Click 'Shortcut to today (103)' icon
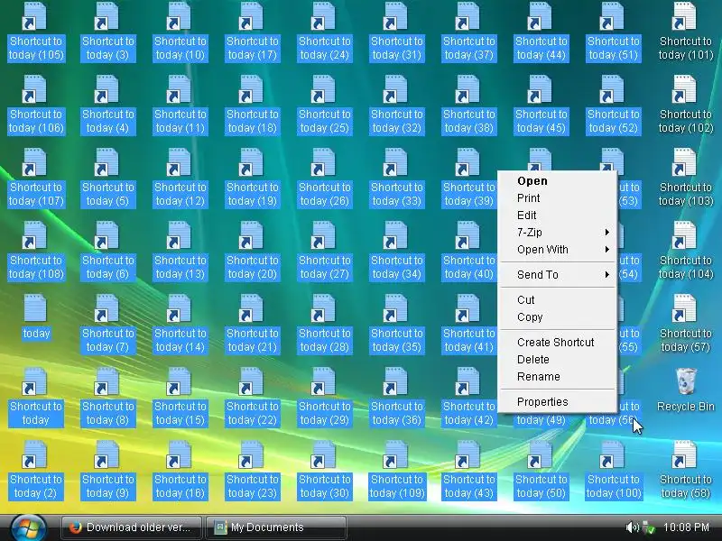This screenshot has height=541, width=722. click(x=686, y=179)
